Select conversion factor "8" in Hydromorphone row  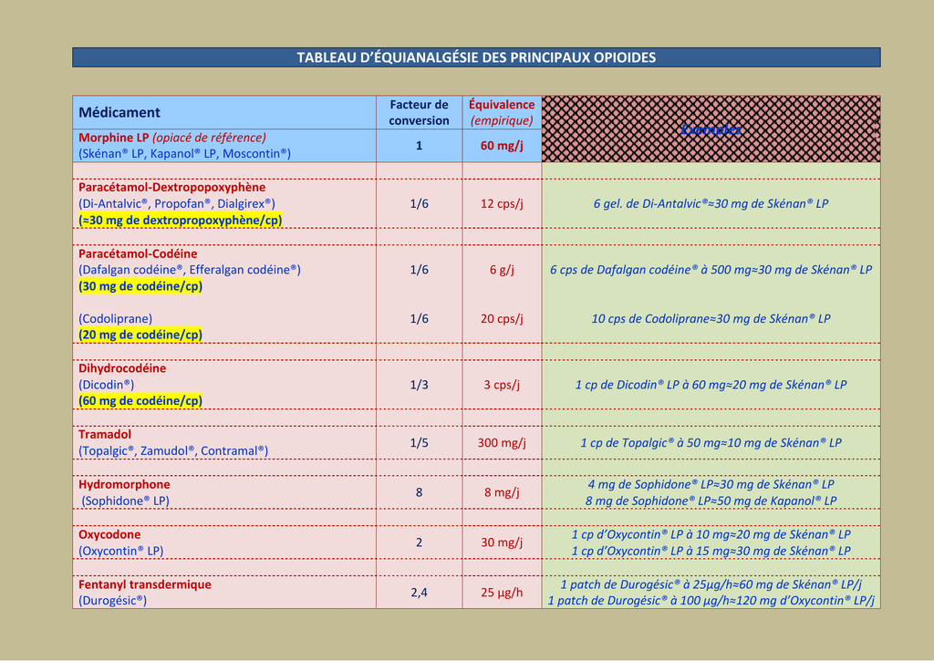click(419, 492)
